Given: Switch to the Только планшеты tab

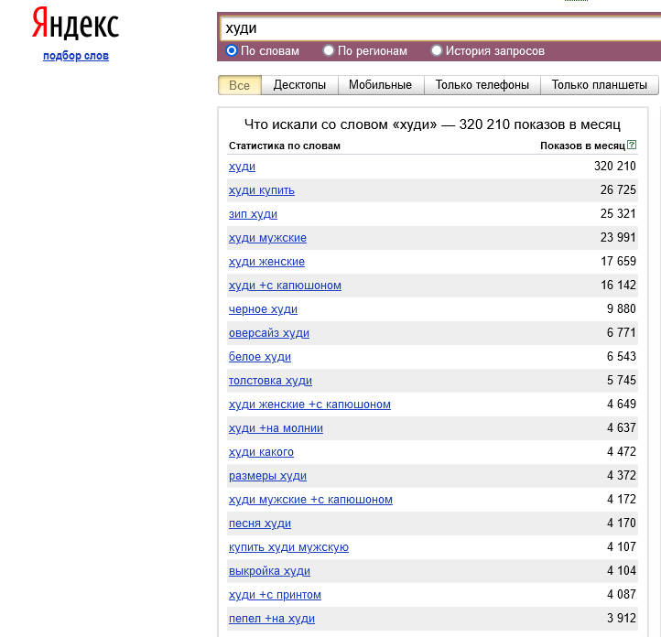Looking at the screenshot, I should click(599, 85).
